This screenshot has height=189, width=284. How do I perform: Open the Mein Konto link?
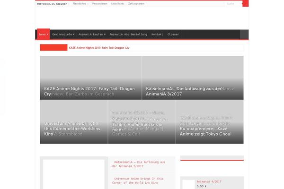(x=117, y=4)
